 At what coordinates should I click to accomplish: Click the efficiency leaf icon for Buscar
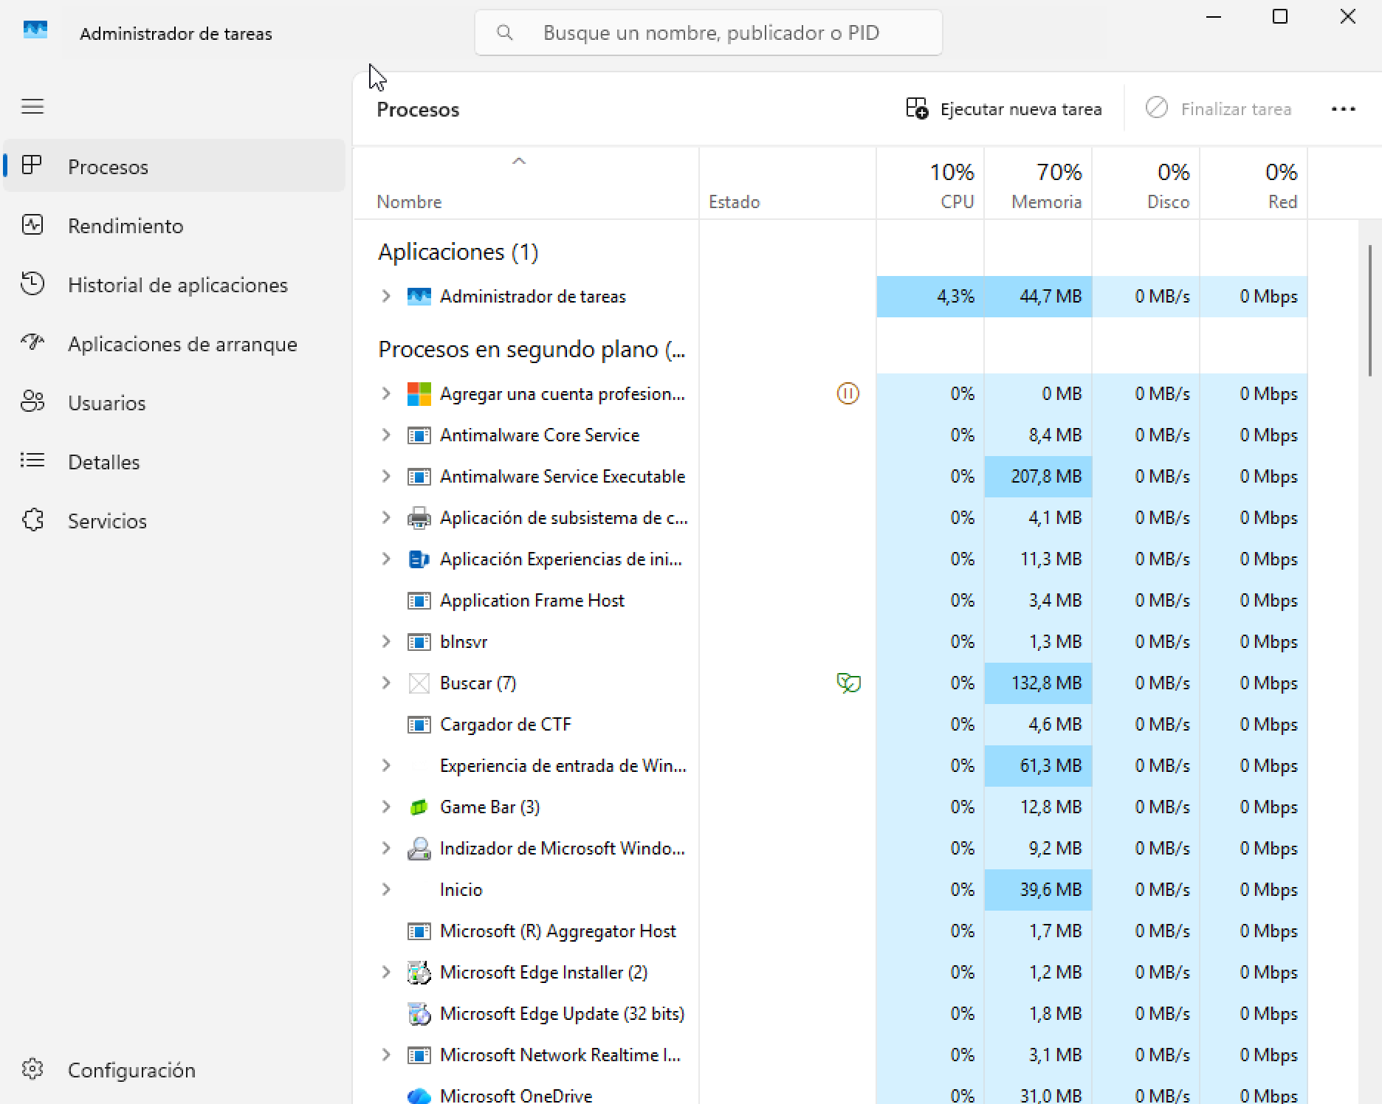coord(848,683)
